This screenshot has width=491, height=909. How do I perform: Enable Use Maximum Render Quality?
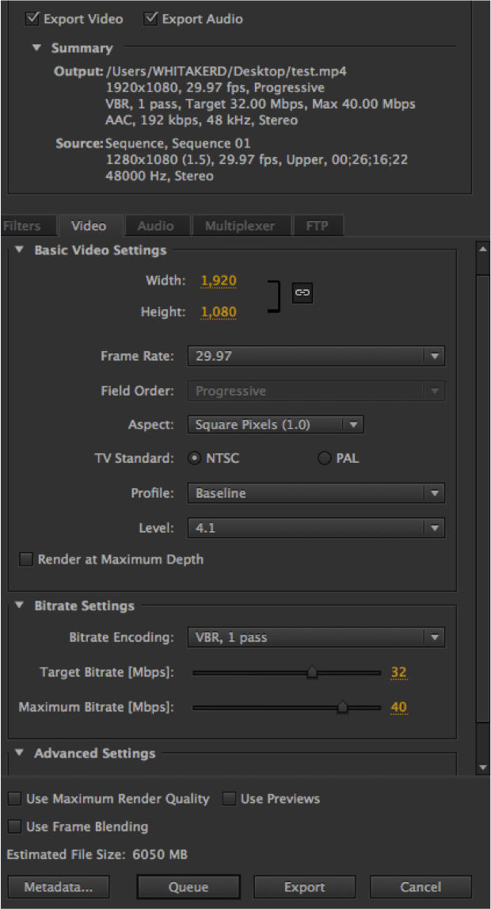[x=15, y=799]
